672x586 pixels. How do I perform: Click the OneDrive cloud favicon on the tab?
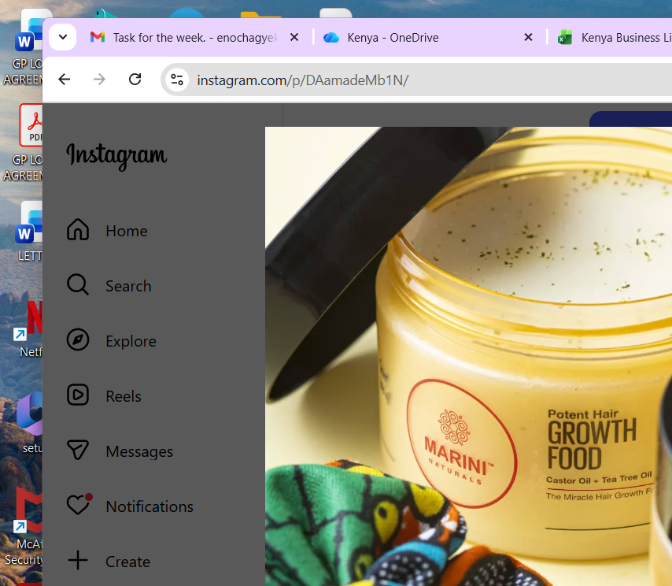coord(331,38)
